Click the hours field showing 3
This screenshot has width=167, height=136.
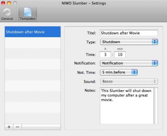click(x=105, y=55)
